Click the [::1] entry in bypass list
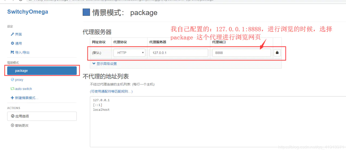The height and width of the screenshot is (152, 346). [98, 105]
